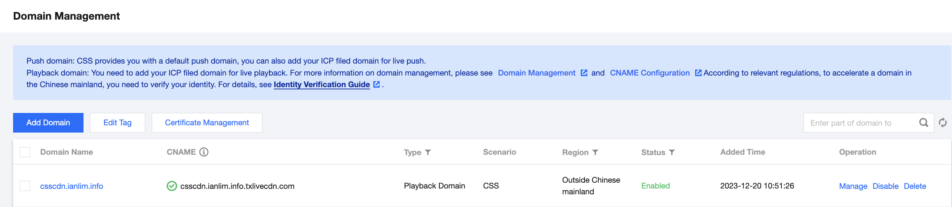Click the Added Time column header

(x=743, y=152)
